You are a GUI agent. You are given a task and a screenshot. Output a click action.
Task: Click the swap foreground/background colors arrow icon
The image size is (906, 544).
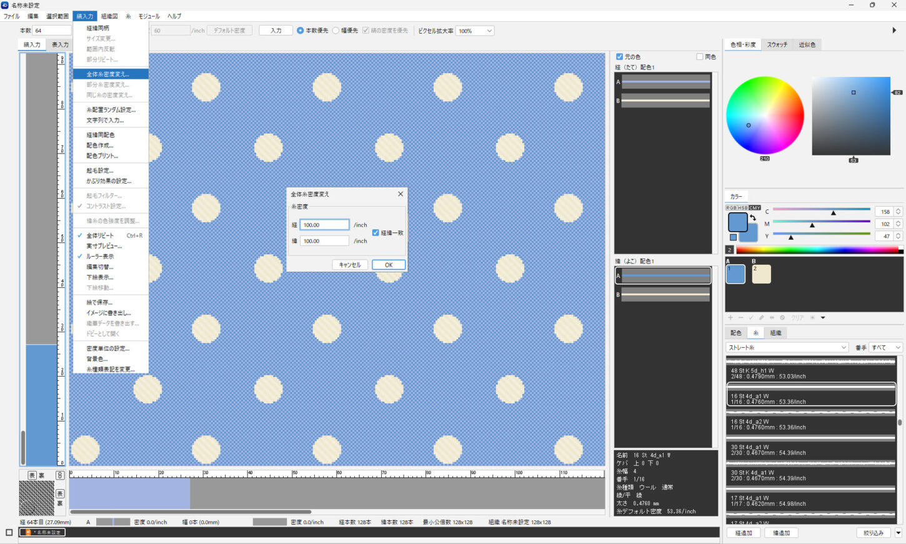pyautogui.click(x=753, y=217)
